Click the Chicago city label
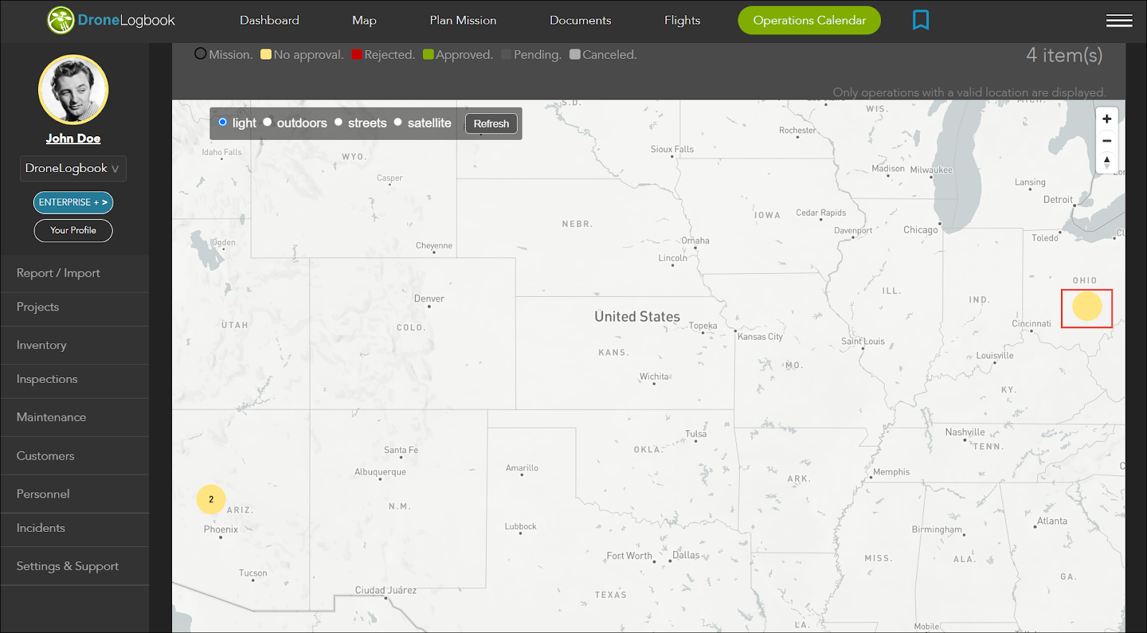Viewport: 1147px width, 633px height. click(920, 230)
